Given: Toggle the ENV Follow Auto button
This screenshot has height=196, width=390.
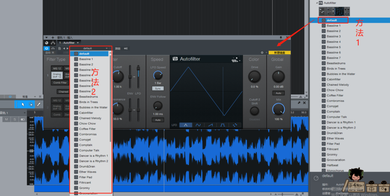Looking at the screenshot, I should click(x=158, y=120).
